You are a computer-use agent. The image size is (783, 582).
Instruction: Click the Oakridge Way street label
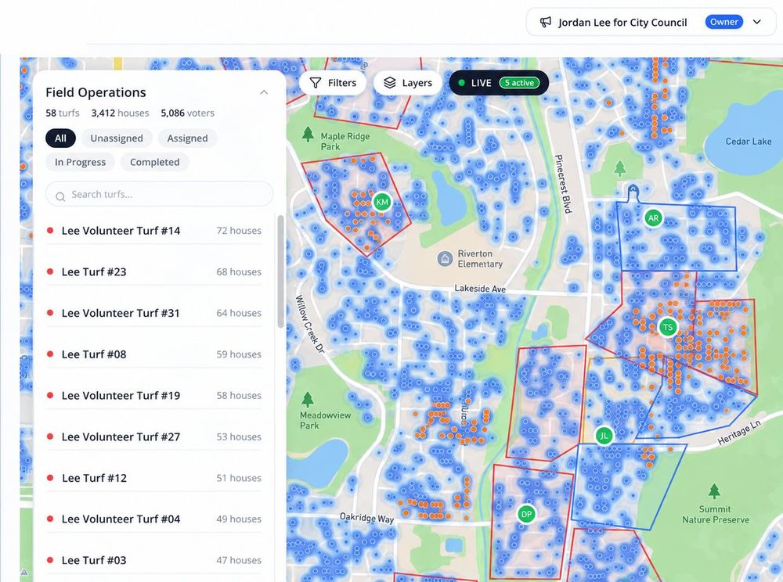pyautogui.click(x=366, y=518)
